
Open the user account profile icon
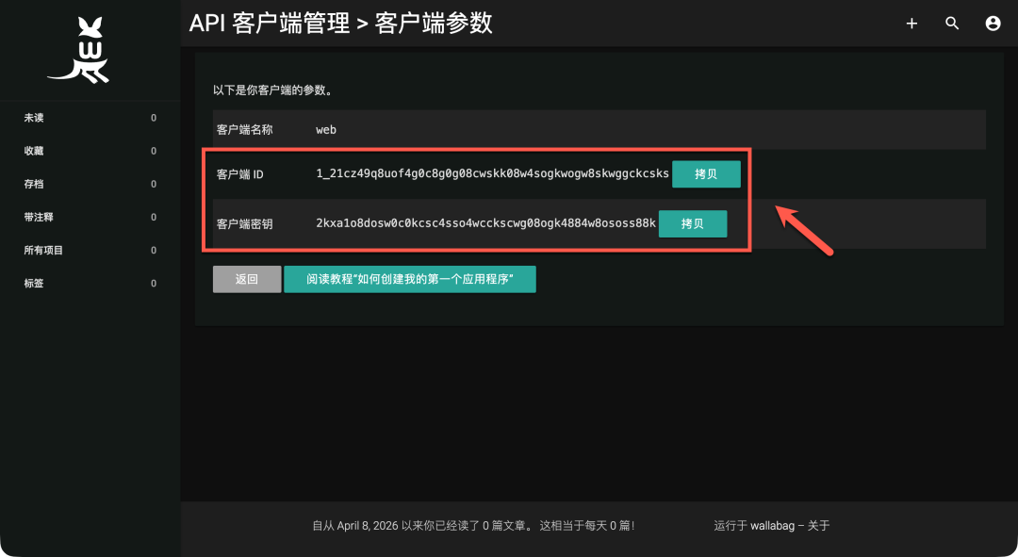pos(993,23)
